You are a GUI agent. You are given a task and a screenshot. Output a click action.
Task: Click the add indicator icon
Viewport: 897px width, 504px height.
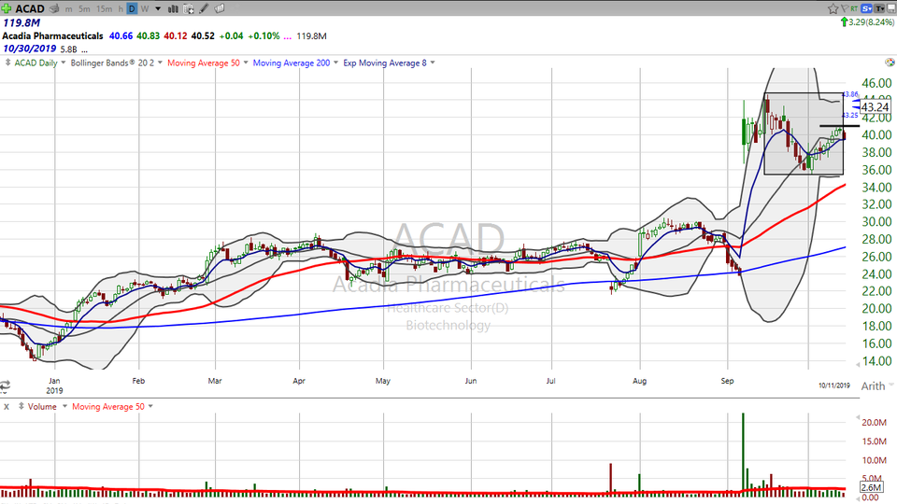click(x=188, y=8)
